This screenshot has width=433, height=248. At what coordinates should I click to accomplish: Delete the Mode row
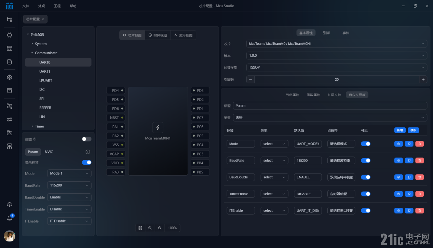pos(420,144)
